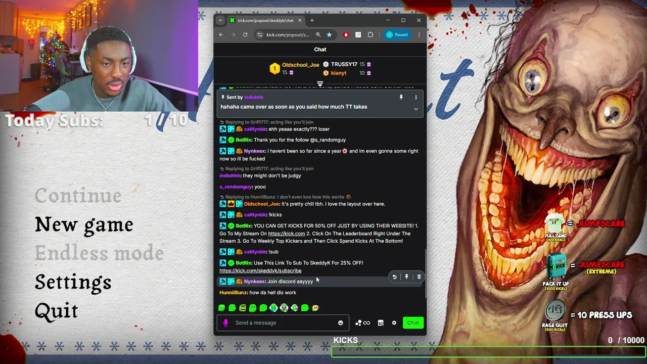Open the zoom magnifier icon in address bar
Image resolution: width=647 pixels, height=364 pixels.
pos(318,35)
